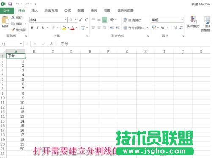Apply comma style format
The height and width of the screenshot is (158, 212).
pos(168,28)
